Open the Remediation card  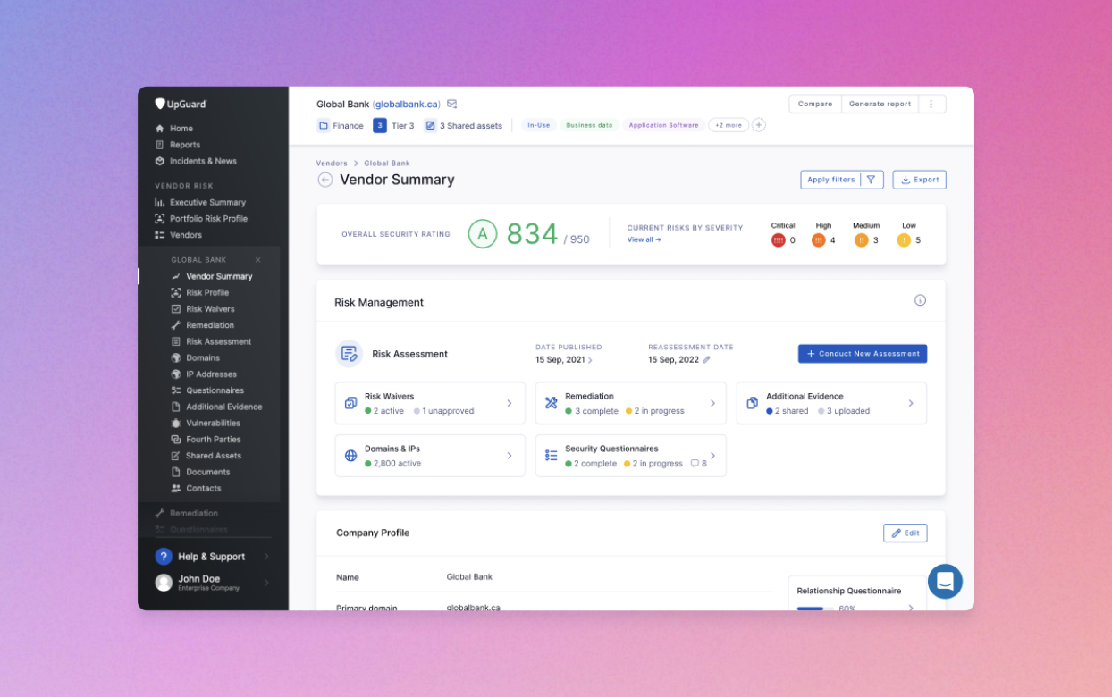pos(630,403)
